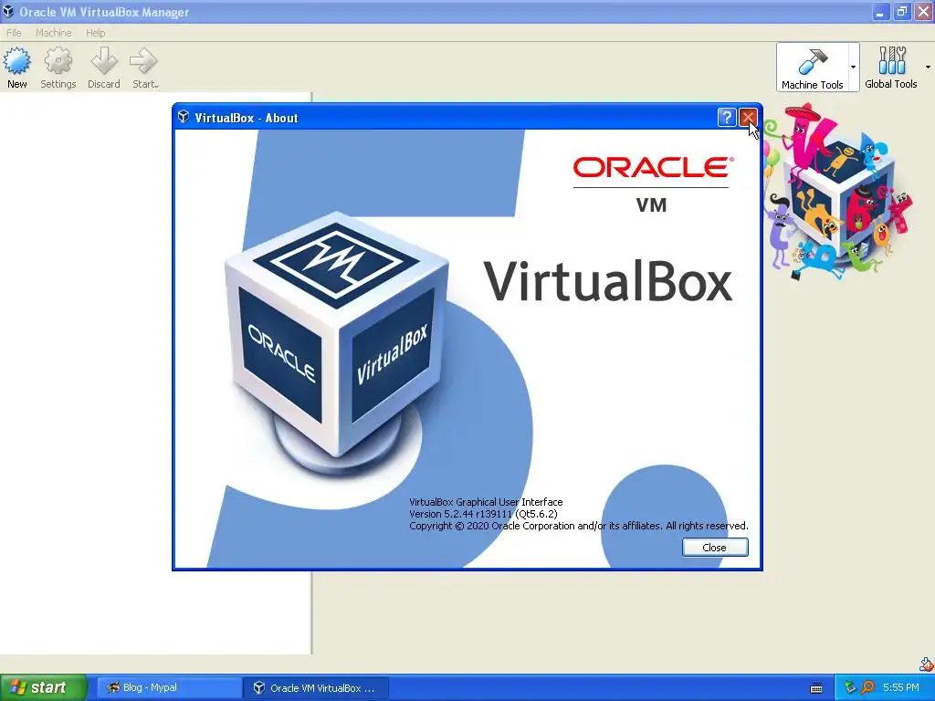Image resolution: width=935 pixels, height=701 pixels.
Task: Click the warning indicator icon above the tray
Action: [927, 664]
